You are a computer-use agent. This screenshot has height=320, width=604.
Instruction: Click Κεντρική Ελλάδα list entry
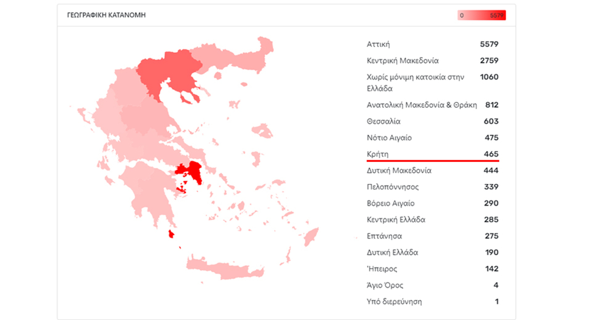(432, 220)
